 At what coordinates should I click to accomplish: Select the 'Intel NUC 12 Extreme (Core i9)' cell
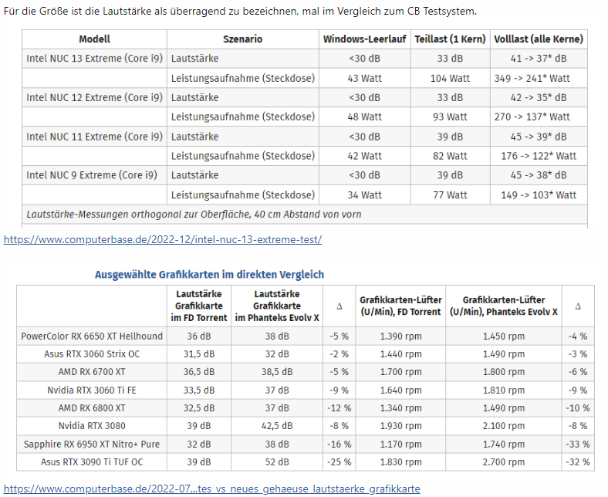(95, 97)
